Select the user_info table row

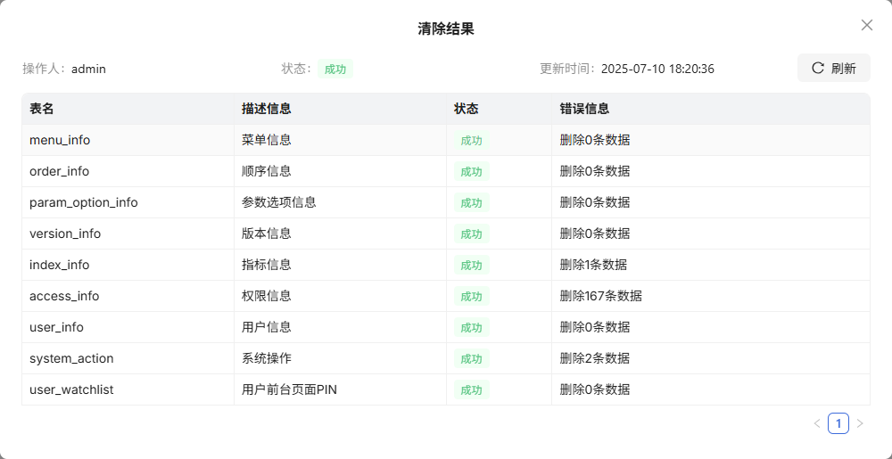point(56,327)
